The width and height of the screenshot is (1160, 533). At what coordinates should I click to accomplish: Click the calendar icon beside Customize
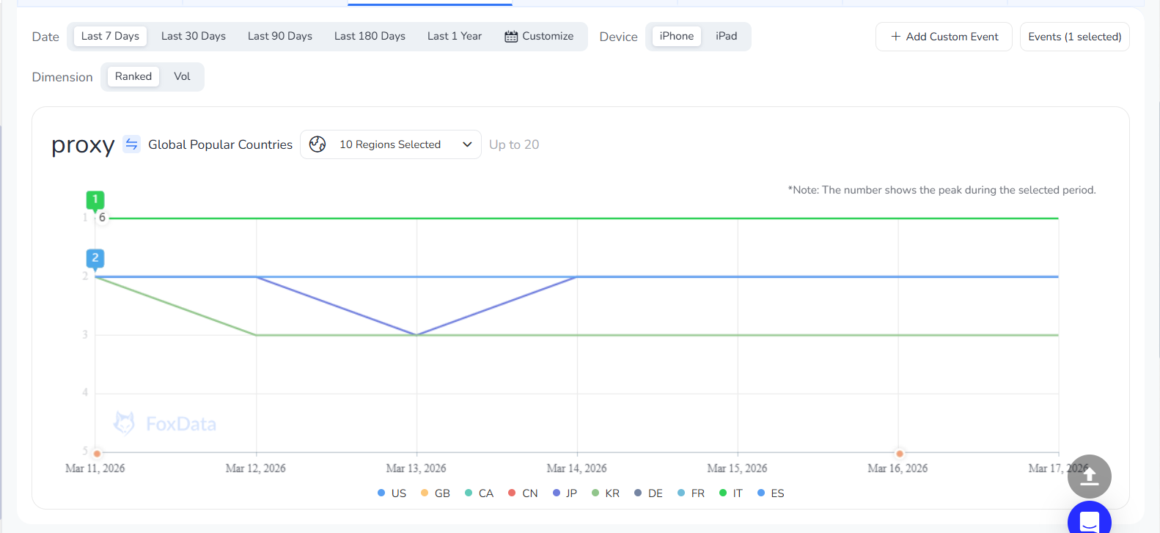pyautogui.click(x=511, y=37)
